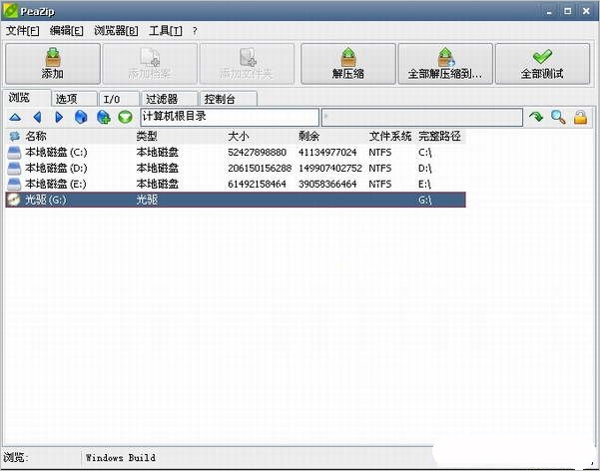The image size is (600, 471).
Task: Switch to the 过滤器 tab
Action: tap(169, 99)
